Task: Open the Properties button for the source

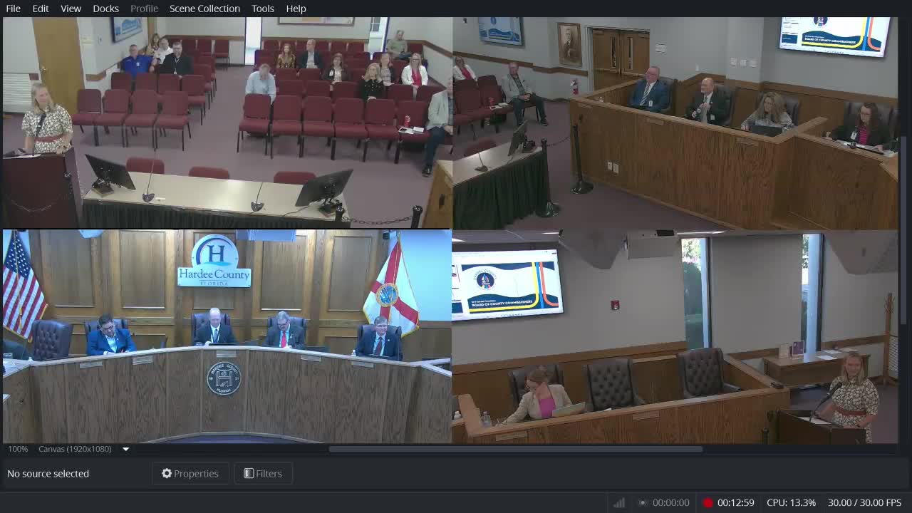Action: click(x=190, y=473)
